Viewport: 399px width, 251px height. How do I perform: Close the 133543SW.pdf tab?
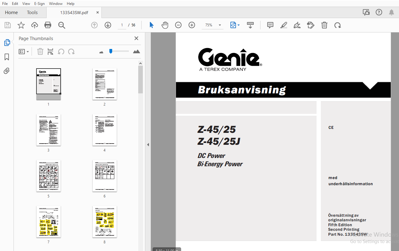97,13
